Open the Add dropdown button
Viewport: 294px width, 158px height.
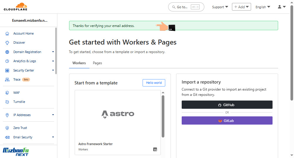click(x=241, y=7)
